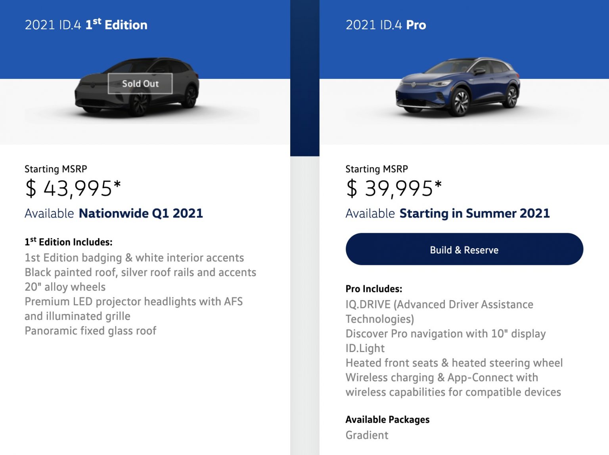This screenshot has width=609, height=455.
Task: Click the $39,995 starting MSRP price
Action: (394, 188)
